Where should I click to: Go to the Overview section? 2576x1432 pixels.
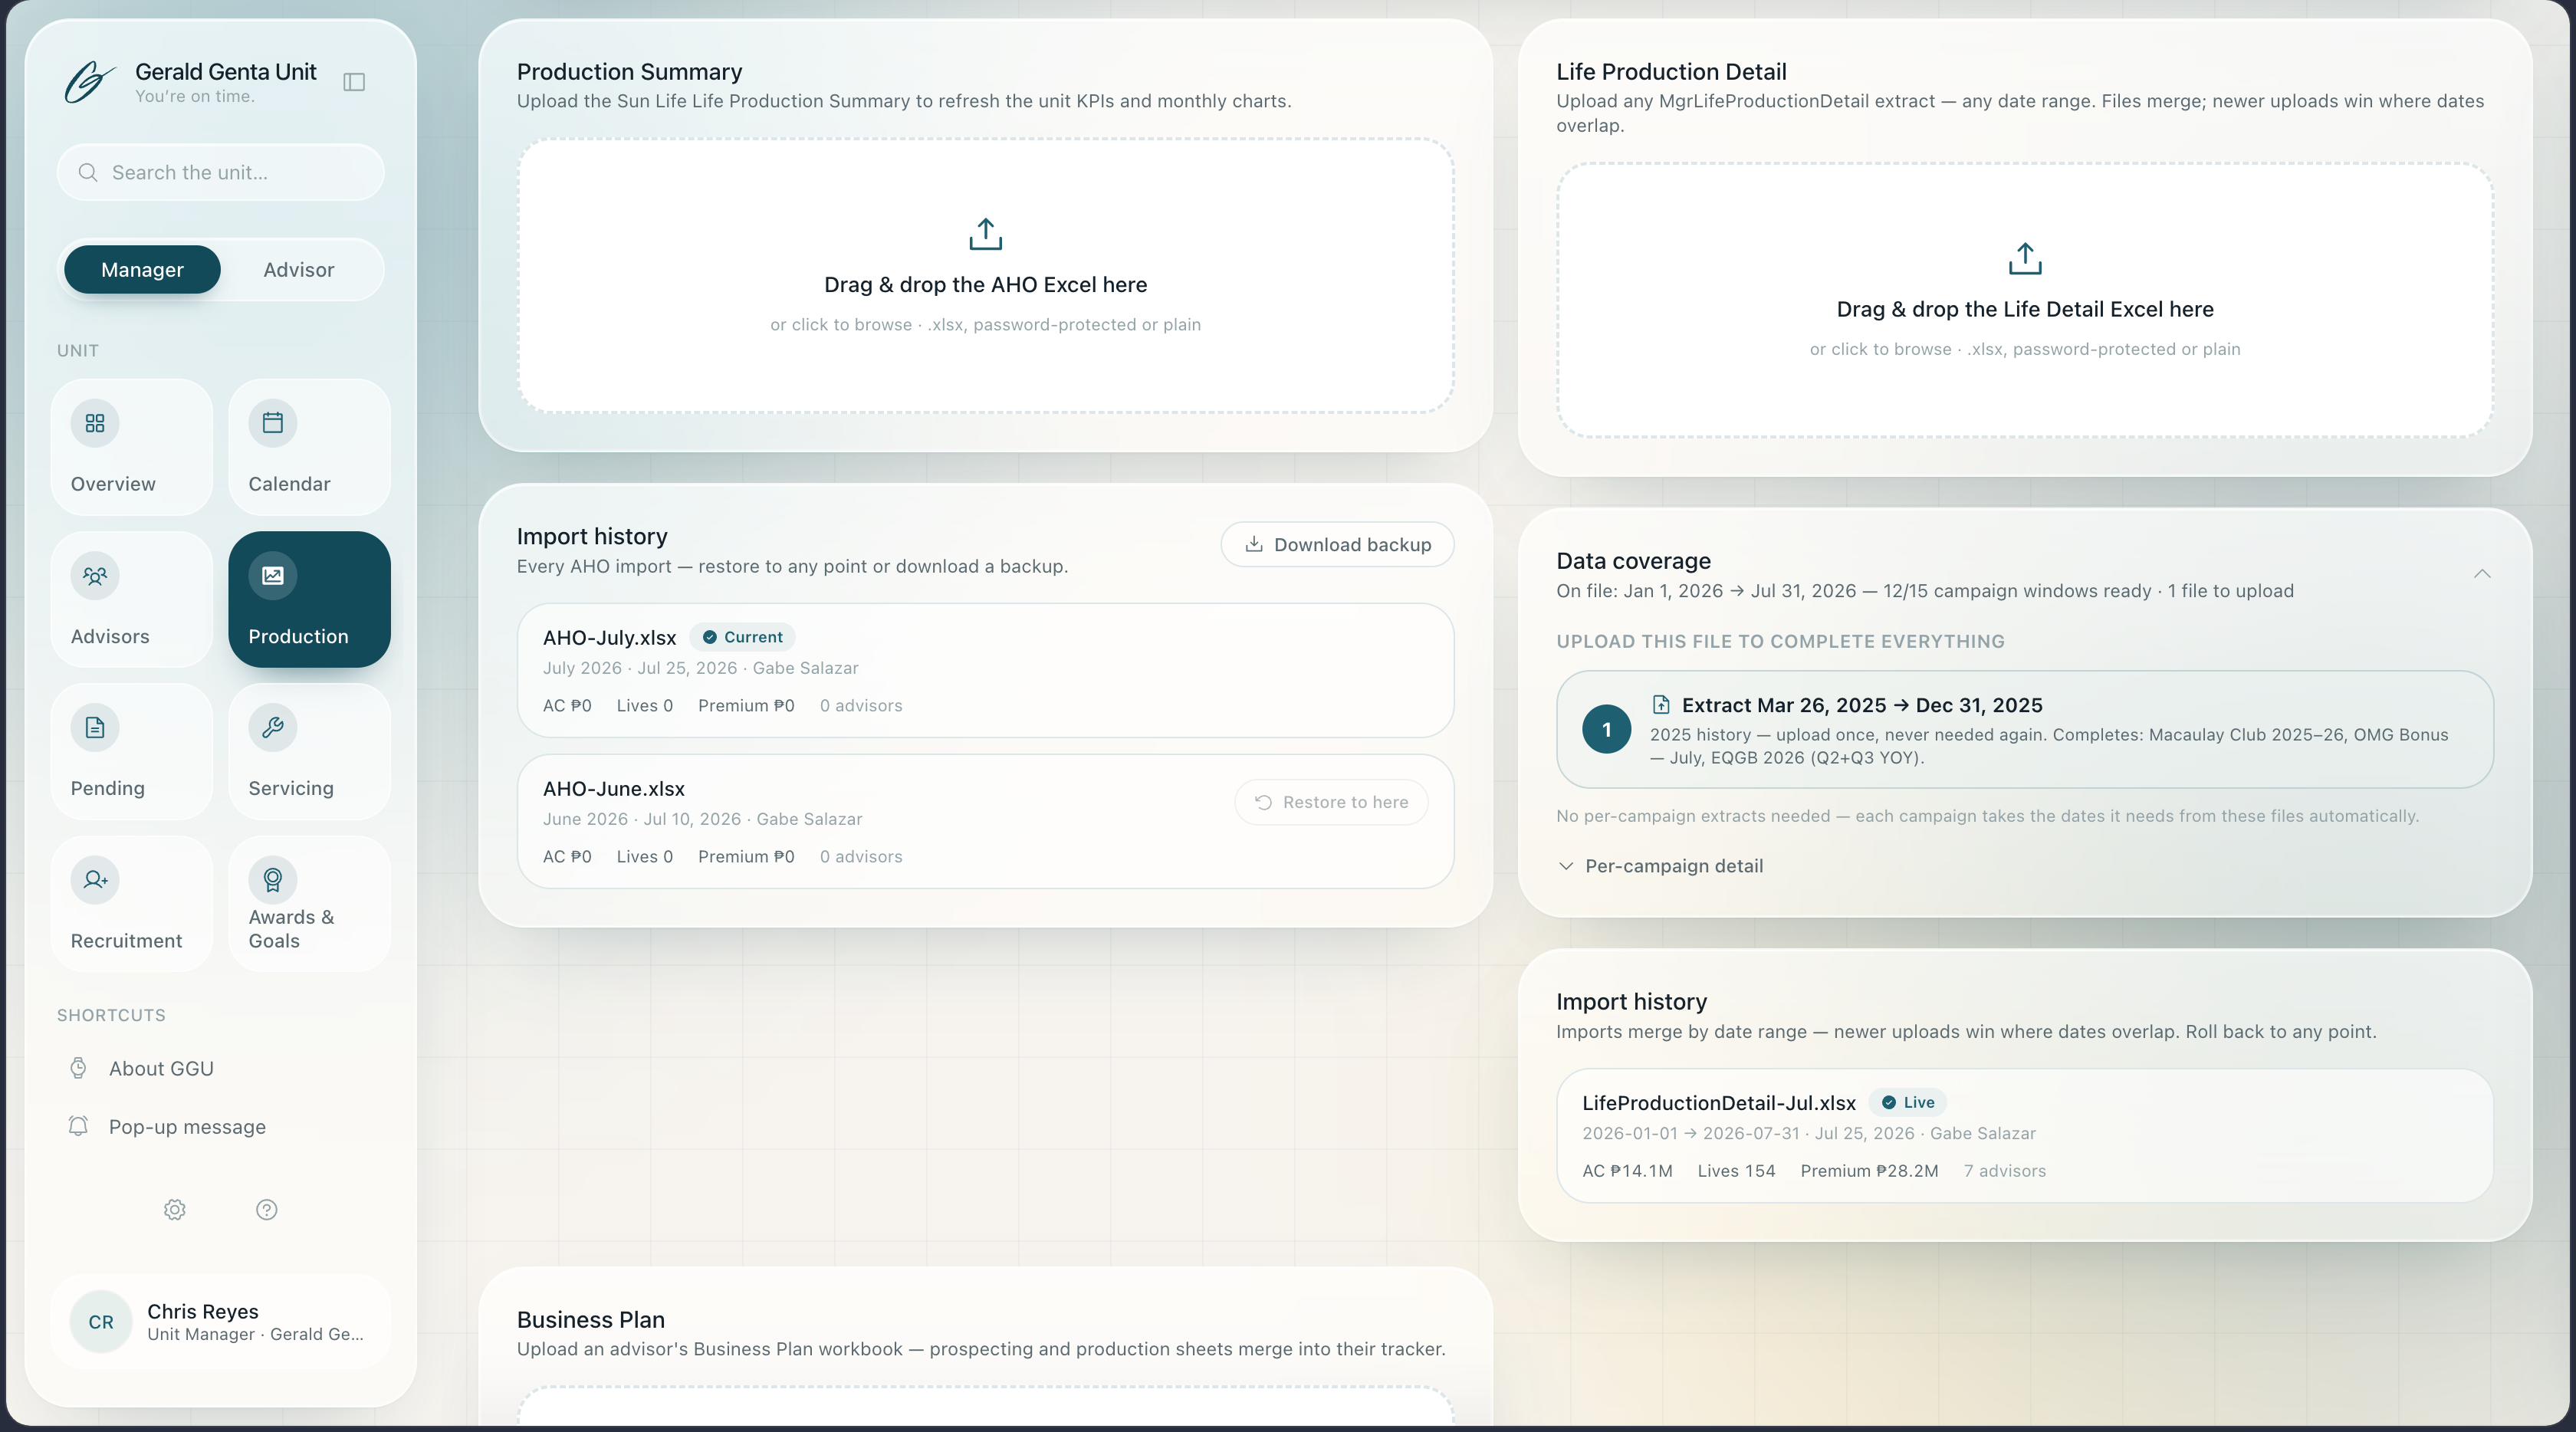click(132, 447)
